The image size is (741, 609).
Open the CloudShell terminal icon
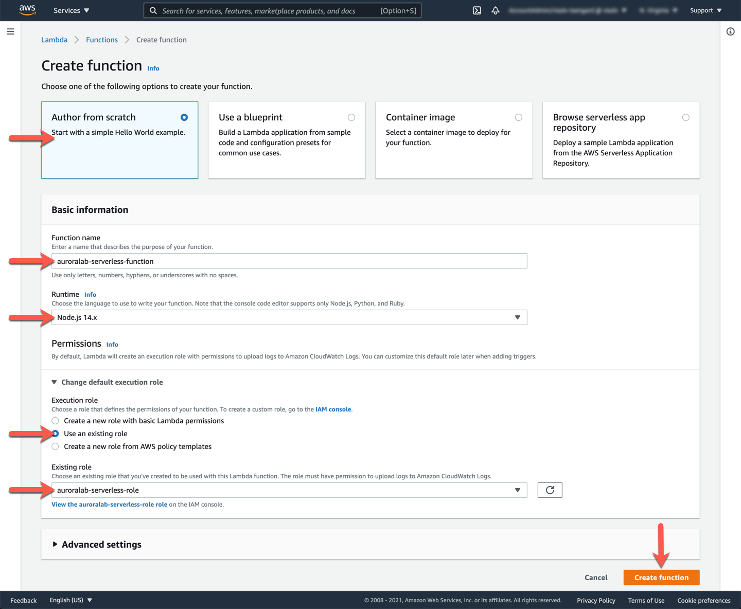point(477,10)
